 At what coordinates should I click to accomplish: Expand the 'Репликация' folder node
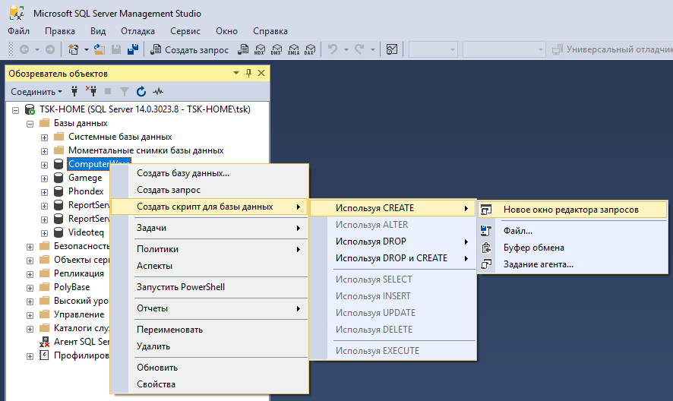coord(30,274)
